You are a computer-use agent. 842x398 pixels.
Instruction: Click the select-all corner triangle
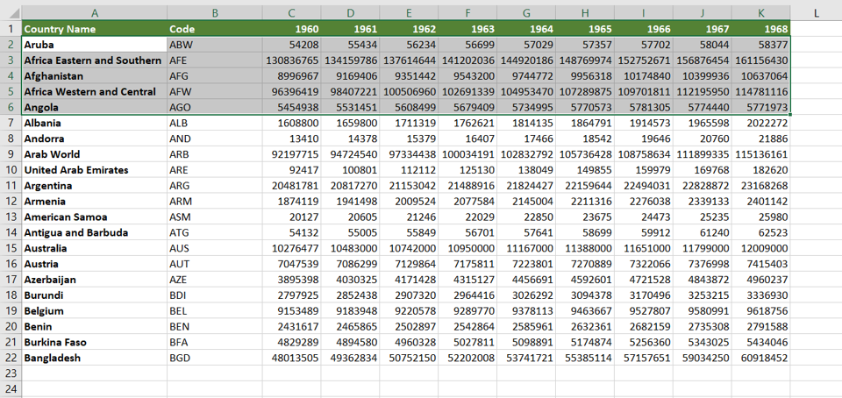(x=11, y=13)
